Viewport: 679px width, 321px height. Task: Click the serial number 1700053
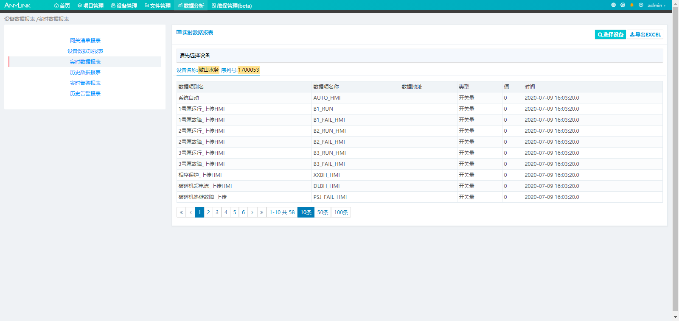[248, 70]
